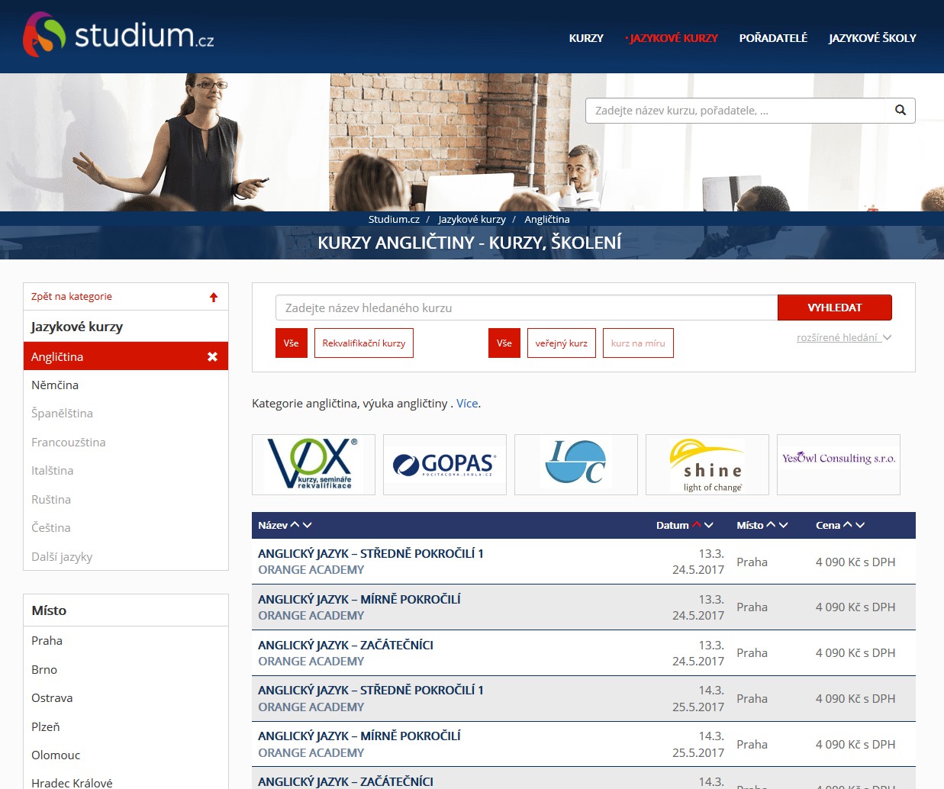The width and height of the screenshot is (944, 789).
Task: Open the IC organizer logo
Action: (x=576, y=465)
